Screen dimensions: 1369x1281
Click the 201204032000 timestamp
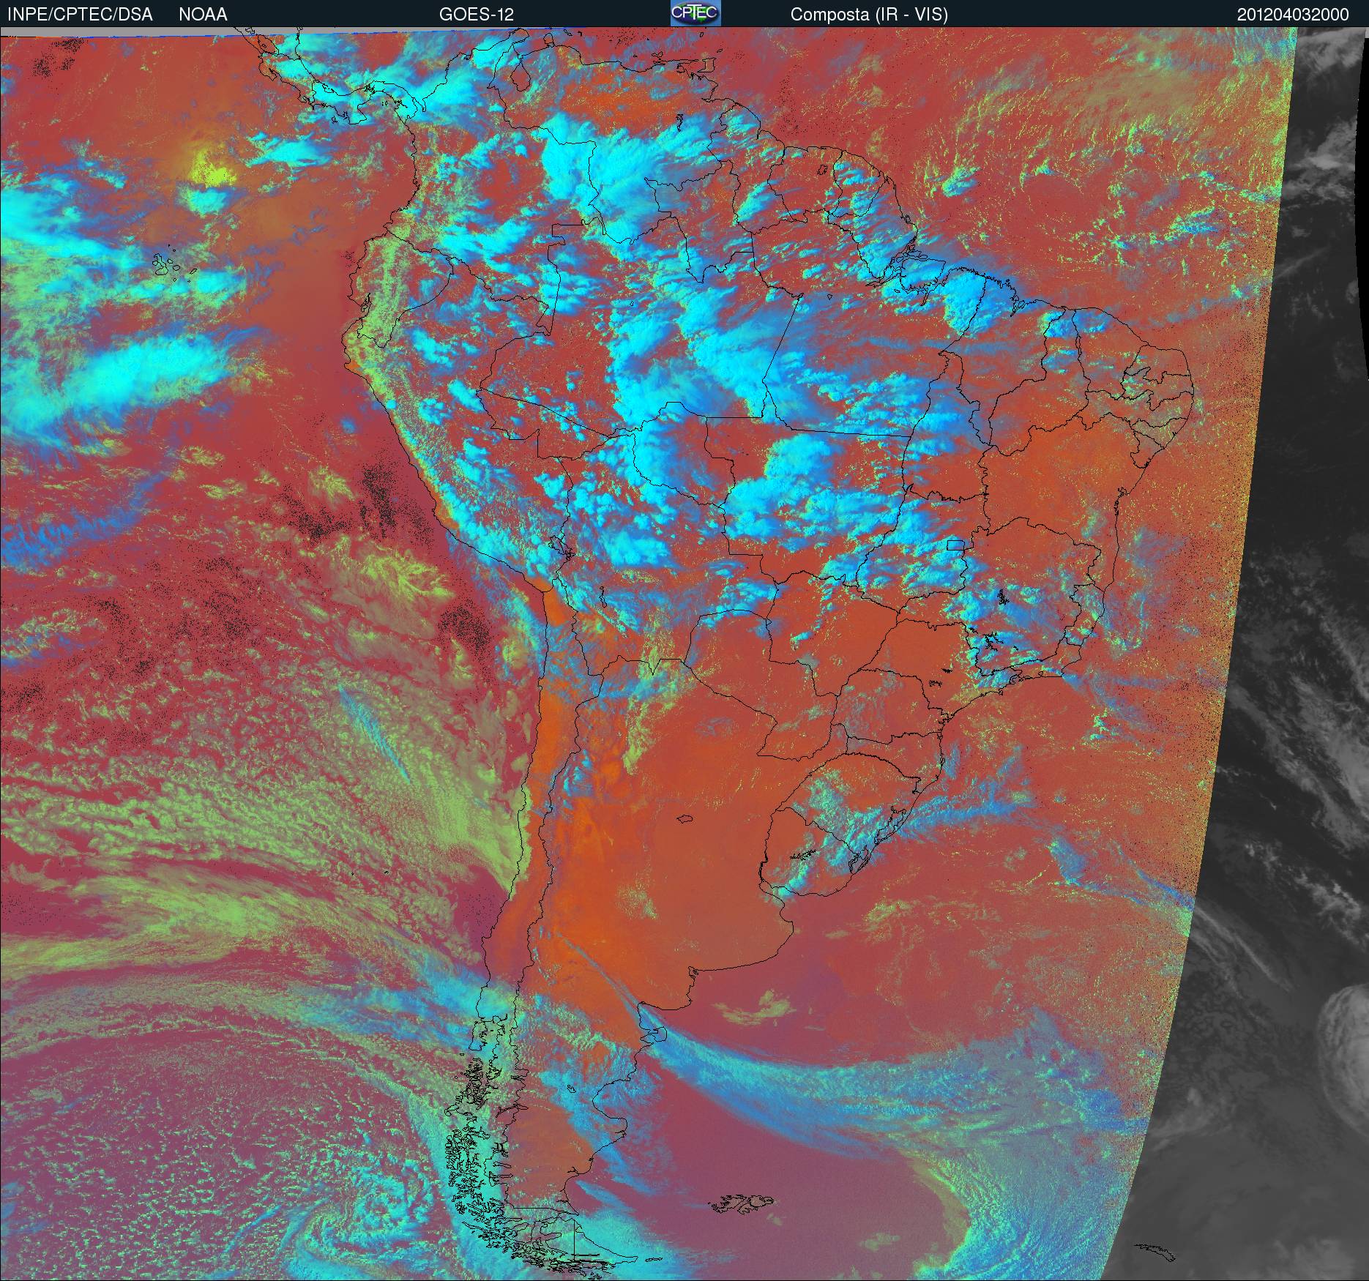pos(1293,15)
